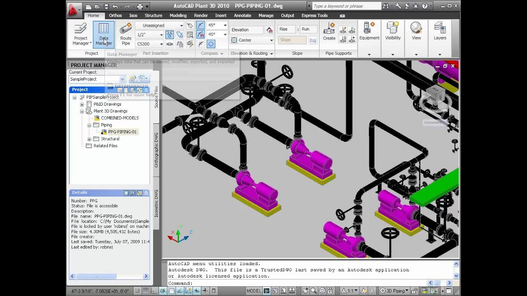Click the Command line input
Screen dimensions: 527x296
(x=296, y=283)
